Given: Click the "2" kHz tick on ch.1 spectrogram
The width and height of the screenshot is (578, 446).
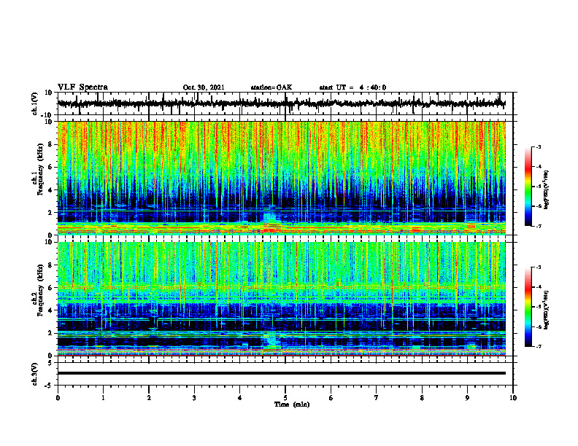Looking at the screenshot, I should 50,212.
